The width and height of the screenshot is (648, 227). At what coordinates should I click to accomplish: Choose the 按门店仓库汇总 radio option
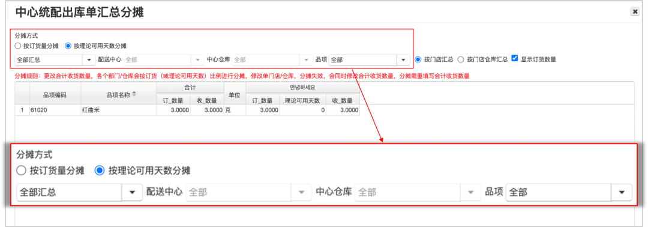tap(461, 59)
